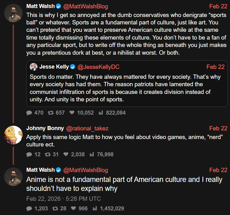Like the anime tweet with 966 likes

click(73, 209)
